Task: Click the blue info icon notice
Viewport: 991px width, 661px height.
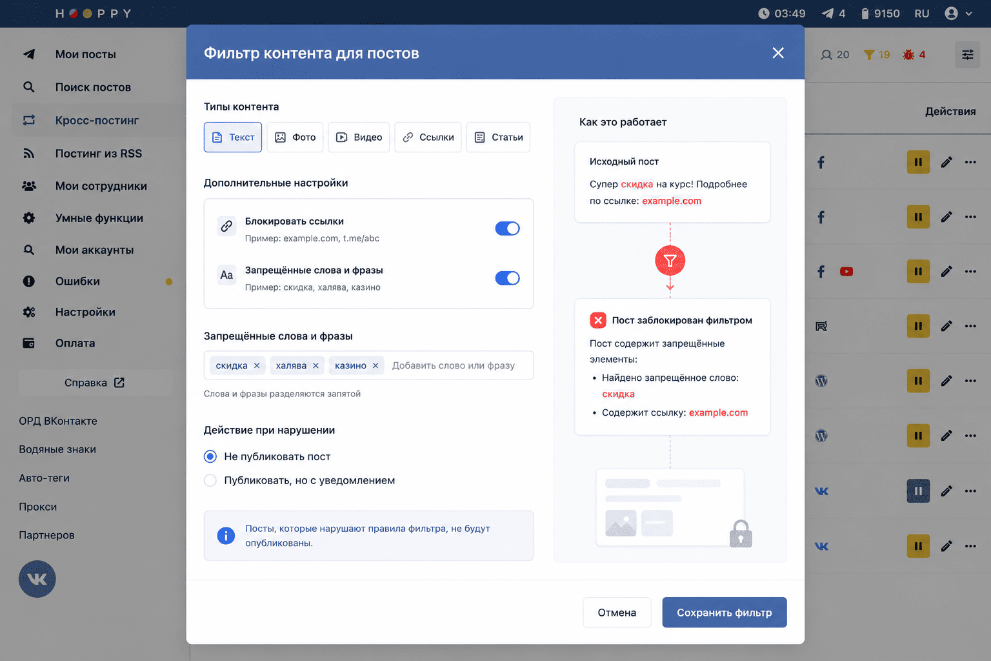Action: 226,536
